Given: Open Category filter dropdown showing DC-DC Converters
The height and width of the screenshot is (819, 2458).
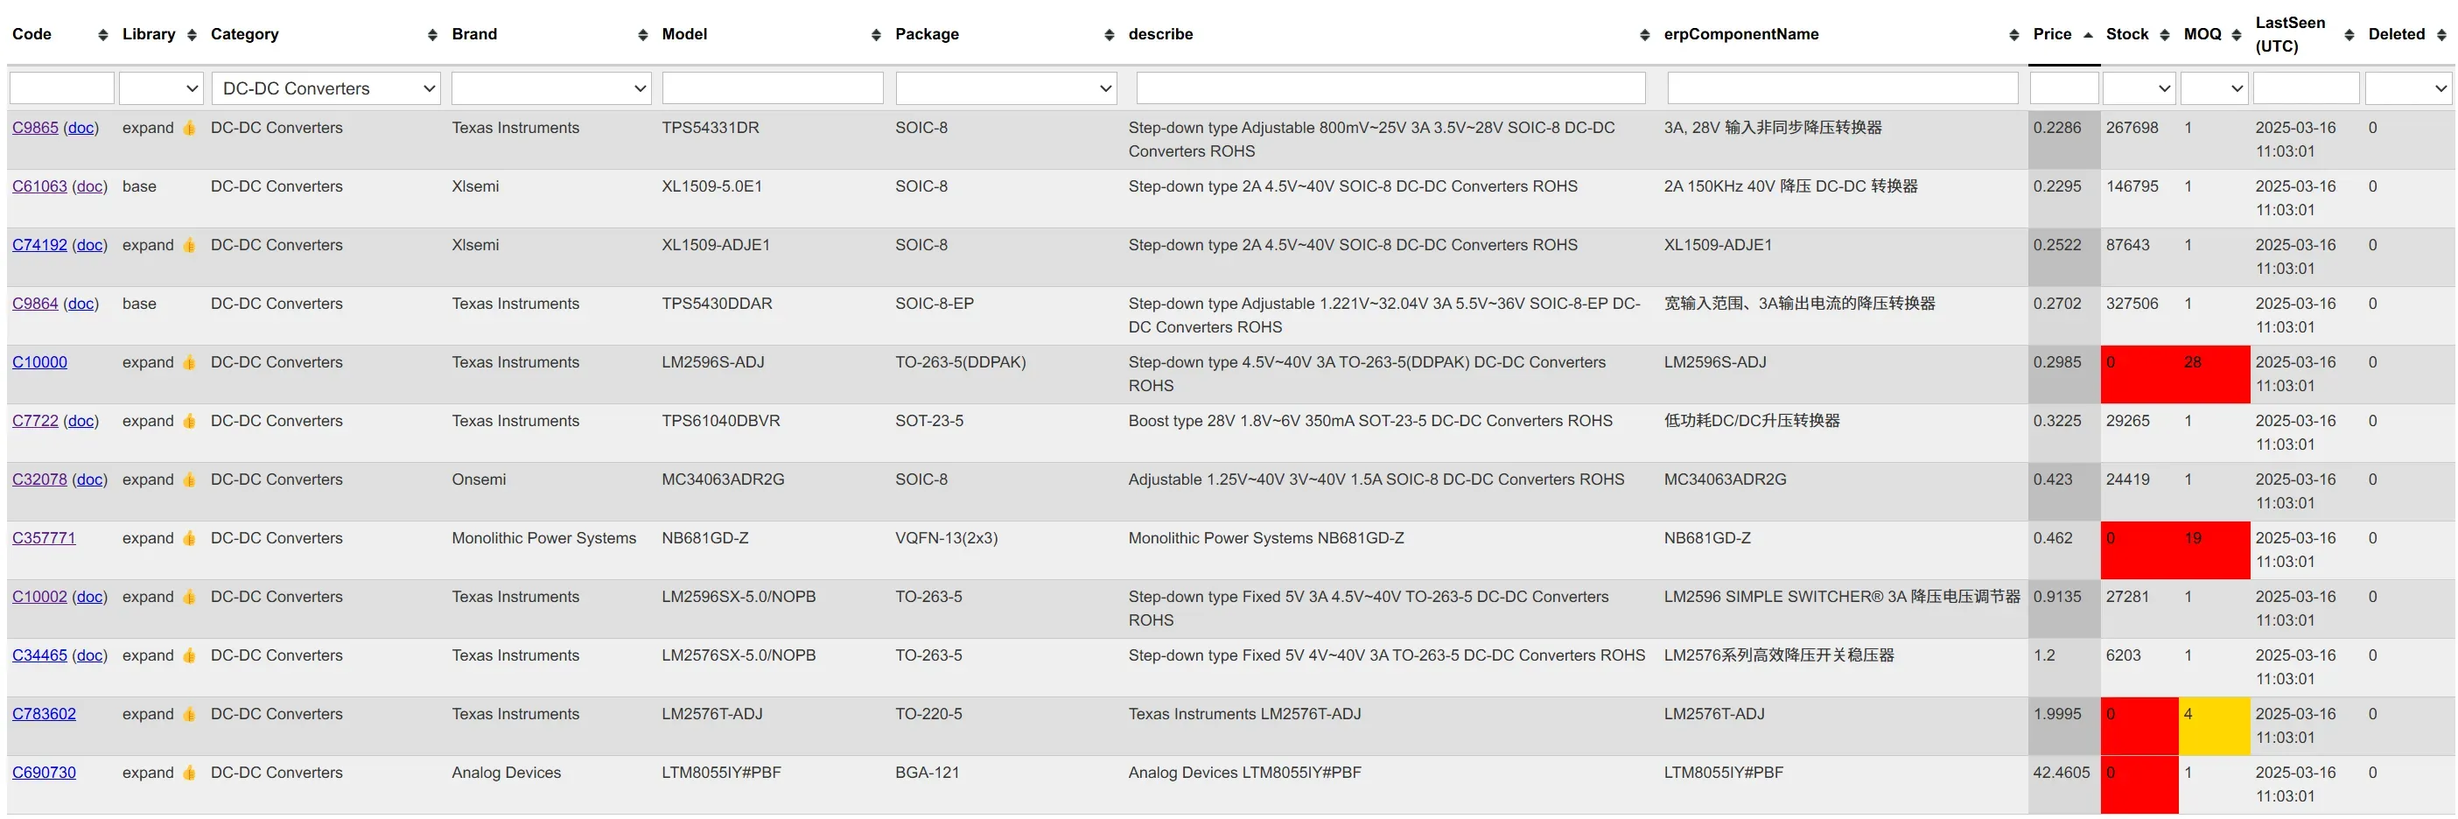Looking at the screenshot, I should [326, 88].
